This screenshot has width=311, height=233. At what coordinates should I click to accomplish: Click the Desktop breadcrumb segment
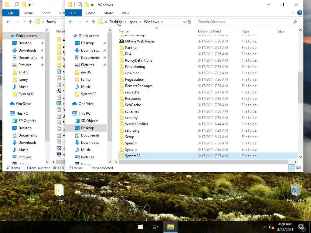coord(116,22)
